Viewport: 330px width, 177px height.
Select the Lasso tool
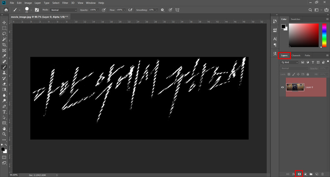point(4,34)
